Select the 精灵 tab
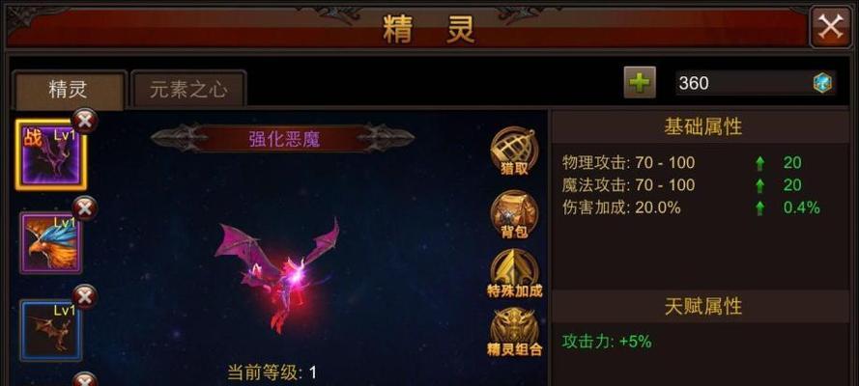The image size is (859, 386). point(68,90)
